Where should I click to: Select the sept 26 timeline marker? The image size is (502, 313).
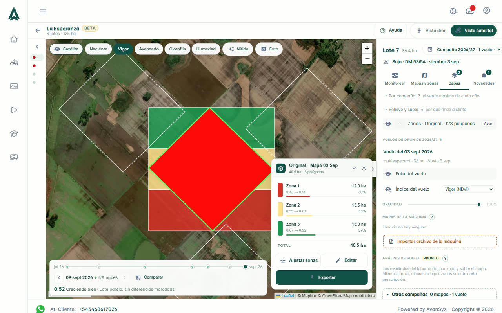(246, 267)
